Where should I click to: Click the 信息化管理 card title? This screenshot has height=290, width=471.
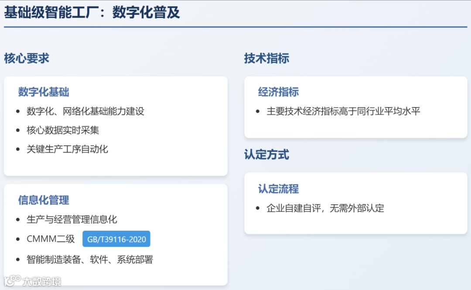click(44, 200)
